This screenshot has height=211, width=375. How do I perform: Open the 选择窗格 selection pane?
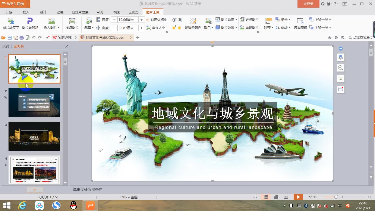tap(300, 24)
